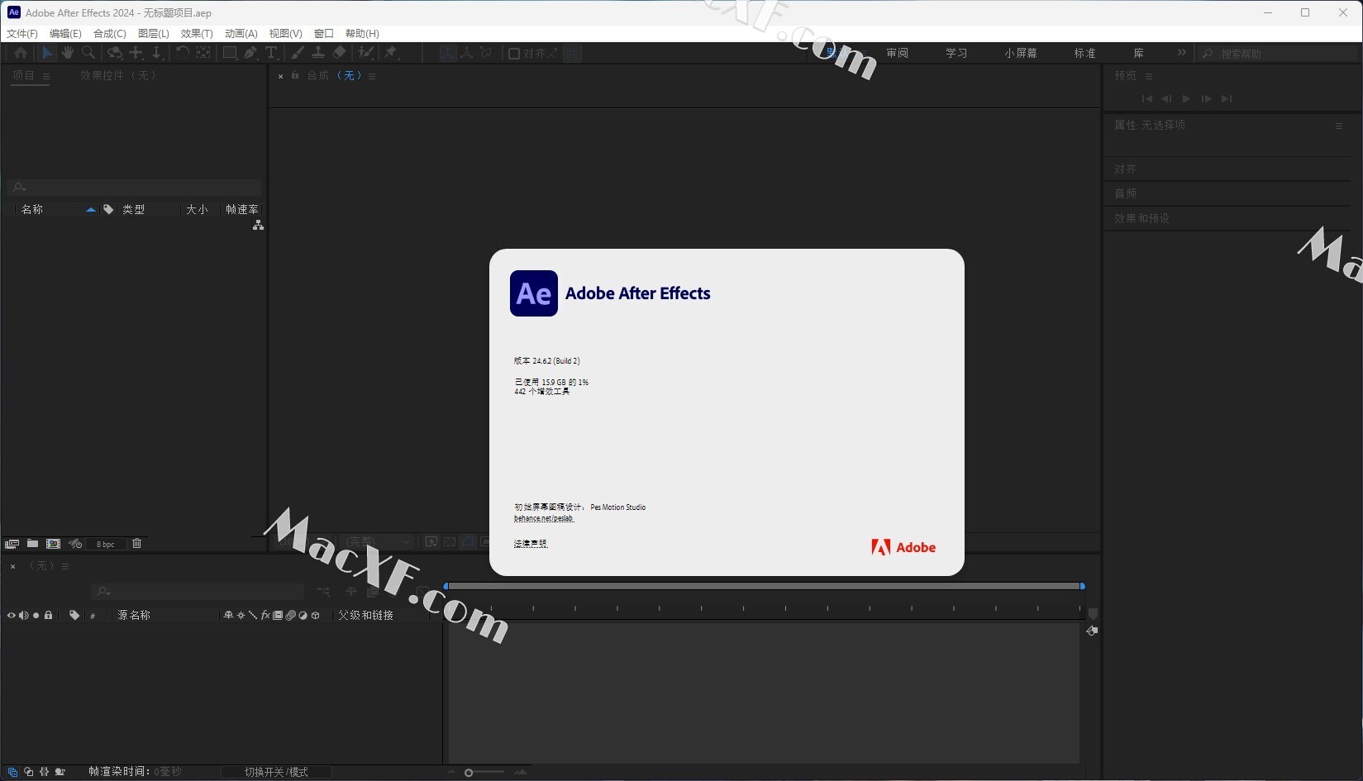
Task: Toggle in/out/duration pane in timeline footer
Action: [44, 772]
